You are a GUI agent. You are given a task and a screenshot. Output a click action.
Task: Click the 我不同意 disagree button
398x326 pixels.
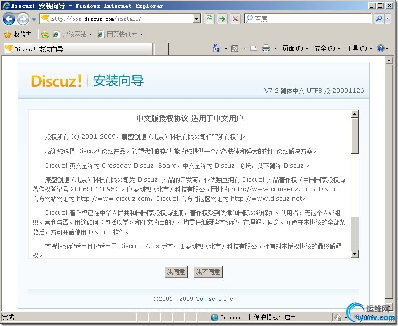coord(208,272)
